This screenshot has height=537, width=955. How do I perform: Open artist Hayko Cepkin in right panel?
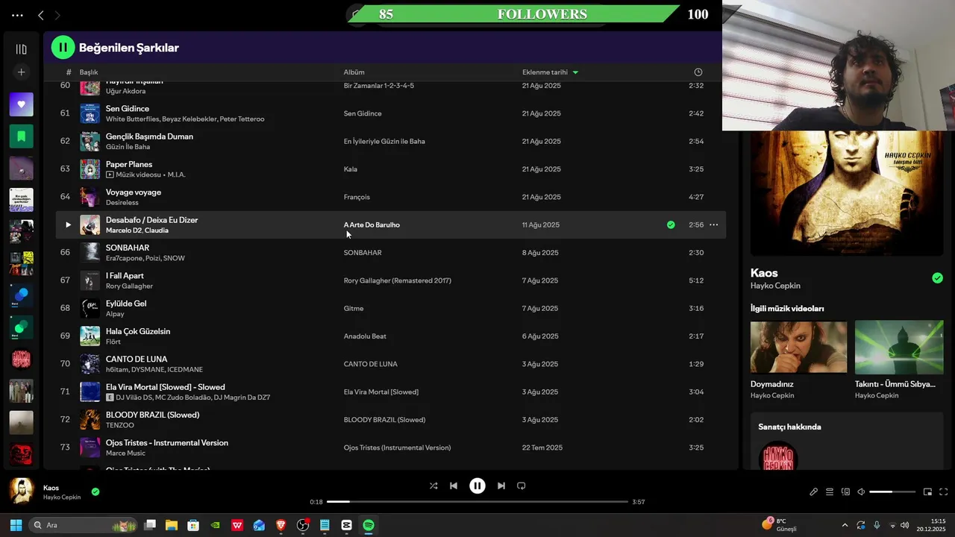pos(775,286)
